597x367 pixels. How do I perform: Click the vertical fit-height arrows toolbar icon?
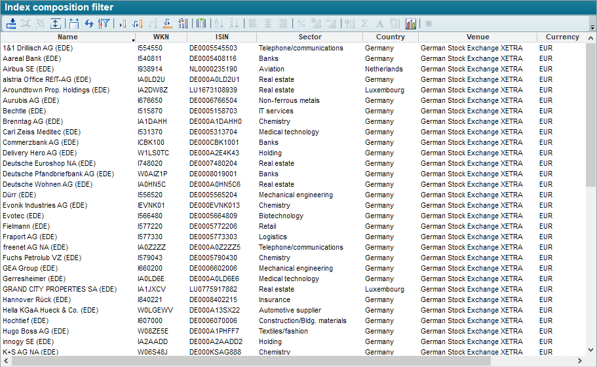click(56, 24)
